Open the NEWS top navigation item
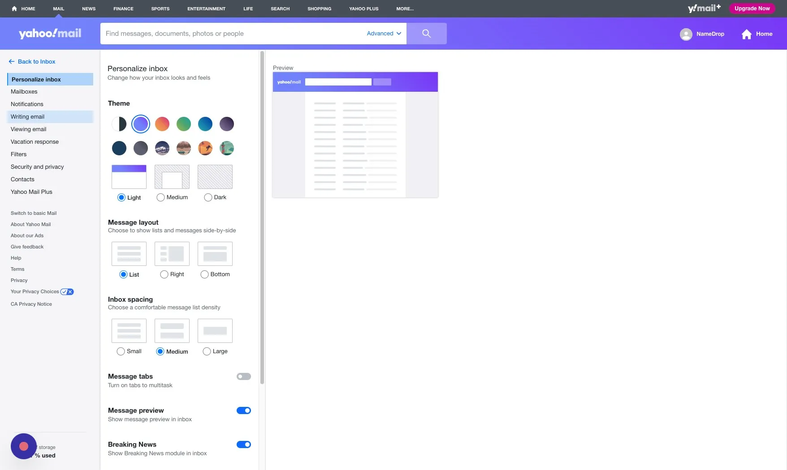787x470 pixels. tap(89, 9)
